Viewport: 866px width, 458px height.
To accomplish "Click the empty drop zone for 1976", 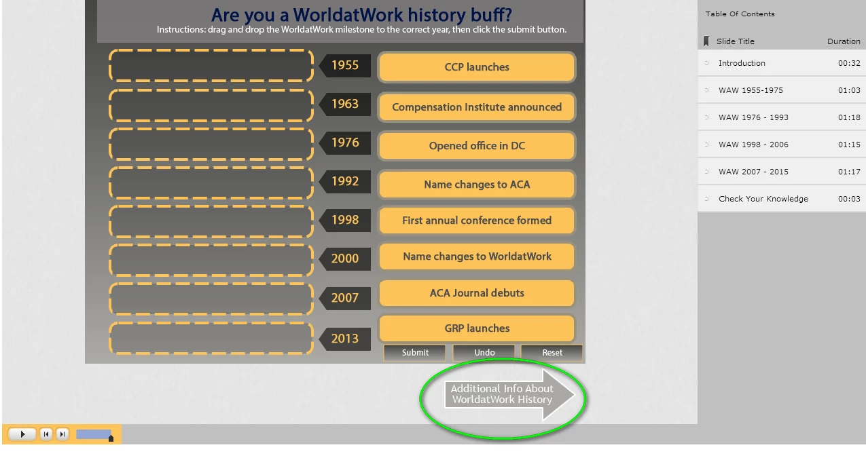I will pyautogui.click(x=211, y=144).
